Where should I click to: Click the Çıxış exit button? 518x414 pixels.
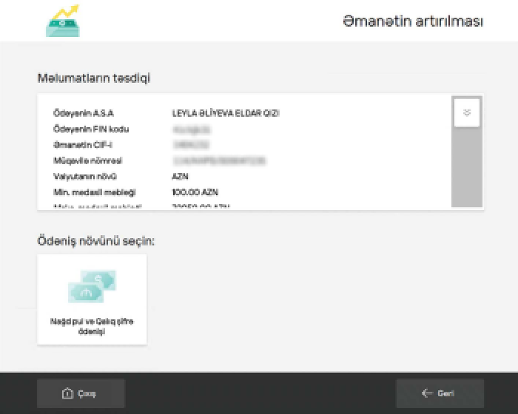81,393
